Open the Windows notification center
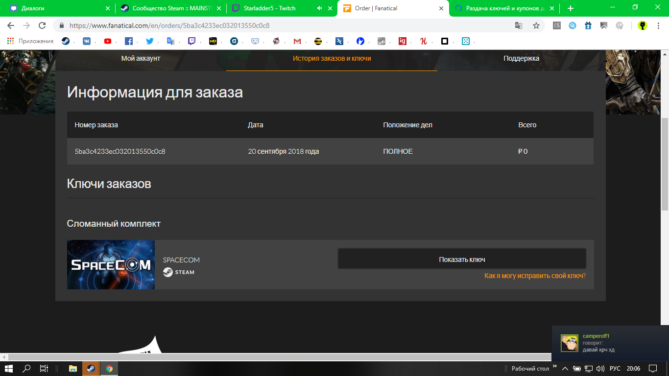This screenshot has height=376, width=669. point(652,369)
